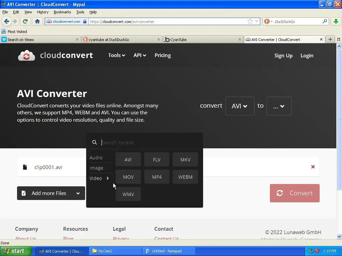Open the File menu
This screenshot has width=342, height=256.
point(5,12)
